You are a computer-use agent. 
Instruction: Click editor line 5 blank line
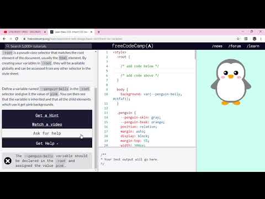coord(153,71)
